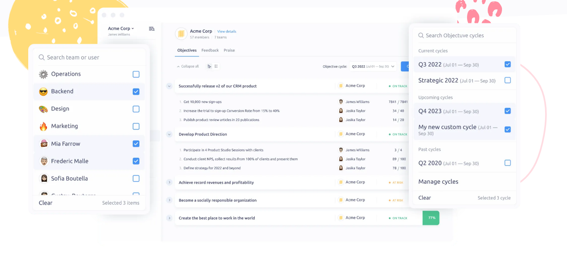Click AT RISK status on record revenues row
This screenshot has width=567, height=253.
pos(396,182)
